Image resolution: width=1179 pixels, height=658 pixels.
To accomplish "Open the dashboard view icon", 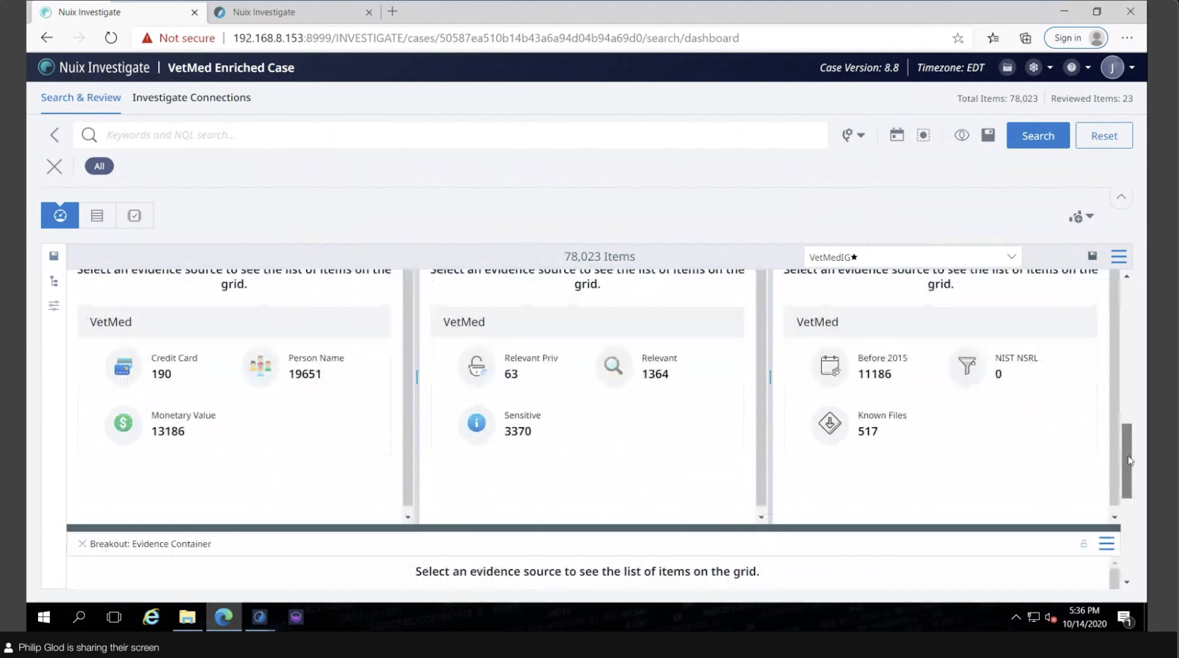I will [x=60, y=216].
